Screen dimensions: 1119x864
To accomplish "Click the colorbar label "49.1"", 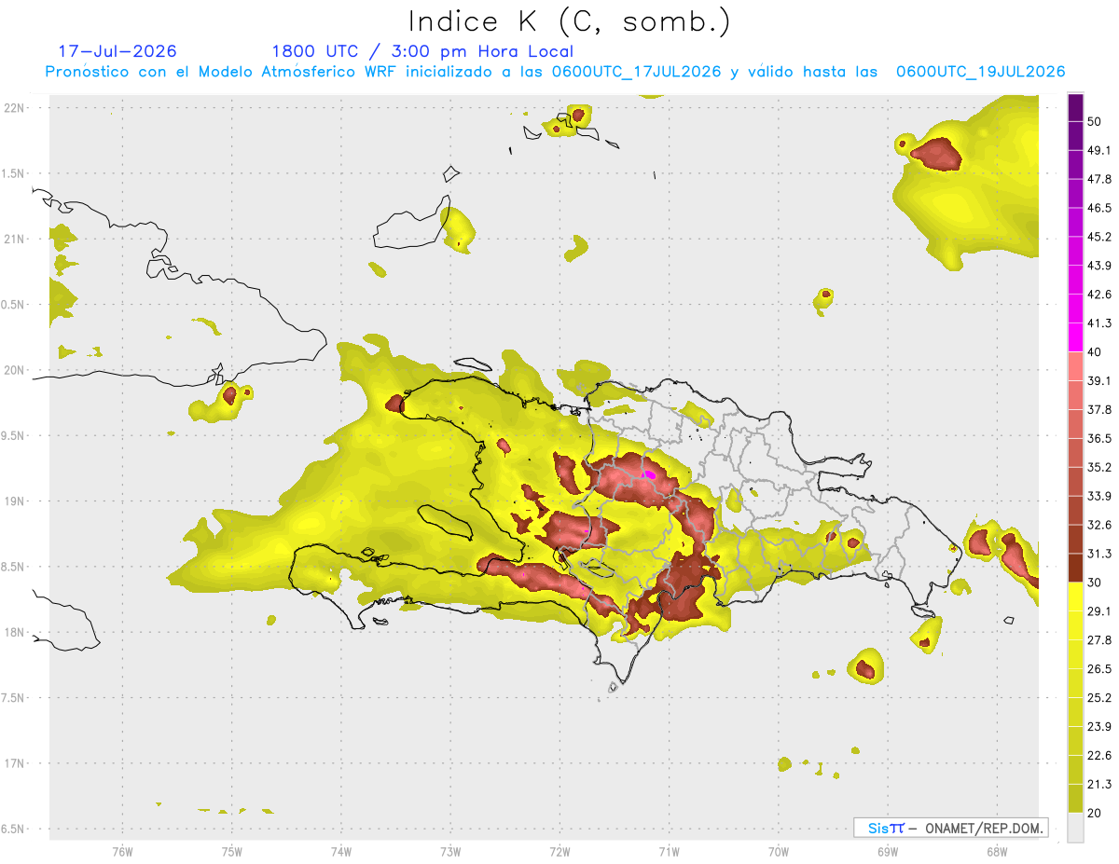I will pyautogui.click(x=1099, y=151).
